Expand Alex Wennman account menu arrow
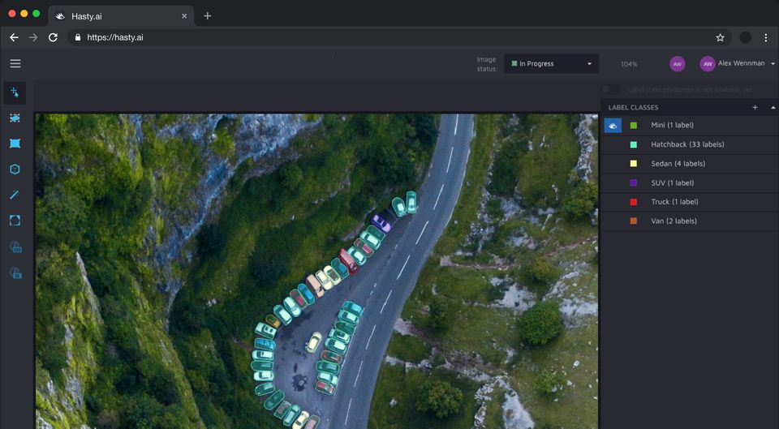The width and height of the screenshot is (779, 429). coord(773,63)
